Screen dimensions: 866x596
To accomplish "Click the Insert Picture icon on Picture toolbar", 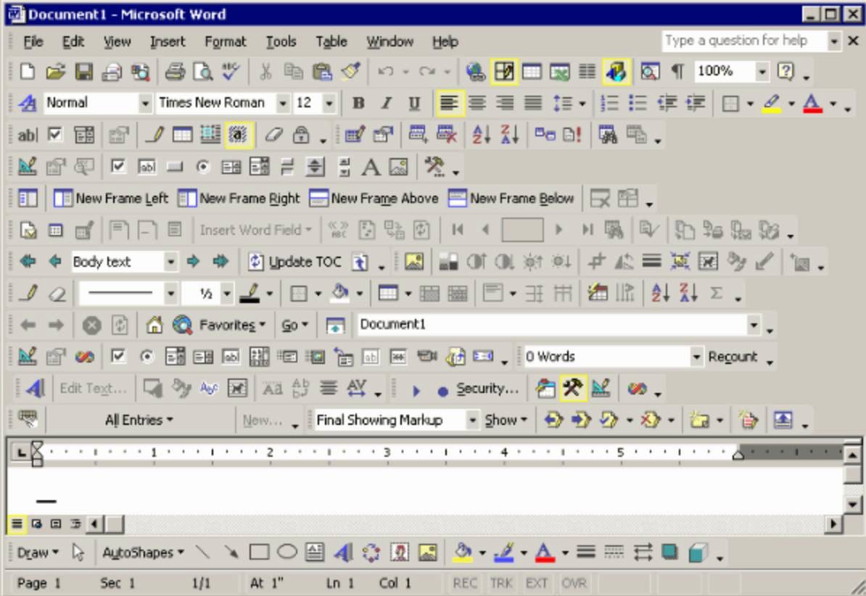I will pyautogui.click(x=413, y=261).
